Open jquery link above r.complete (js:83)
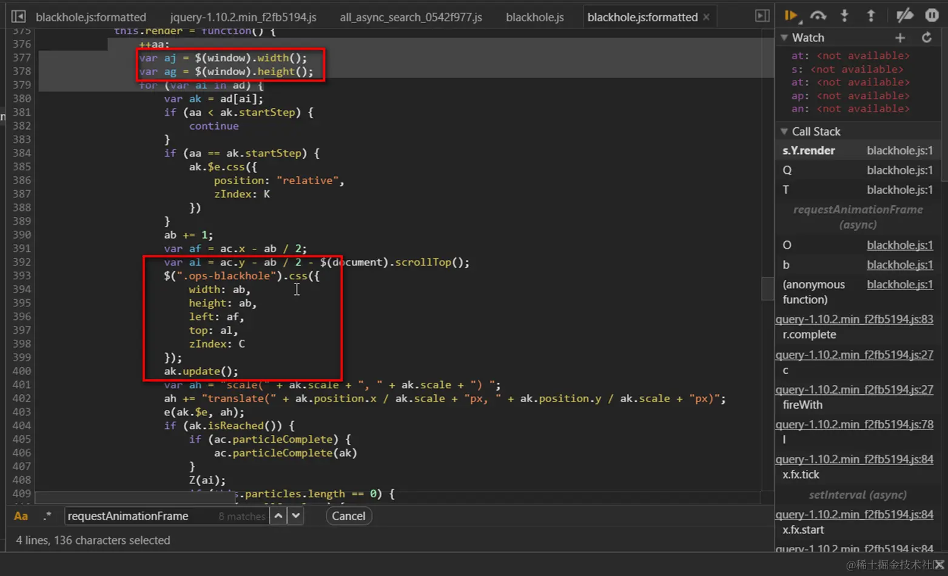The width and height of the screenshot is (948, 576). (x=855, y=319)
